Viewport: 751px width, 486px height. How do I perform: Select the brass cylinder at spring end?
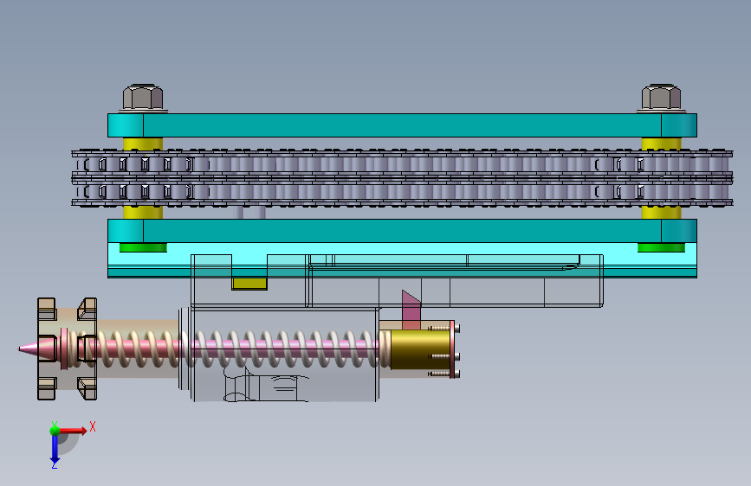[x=420, y=349]
